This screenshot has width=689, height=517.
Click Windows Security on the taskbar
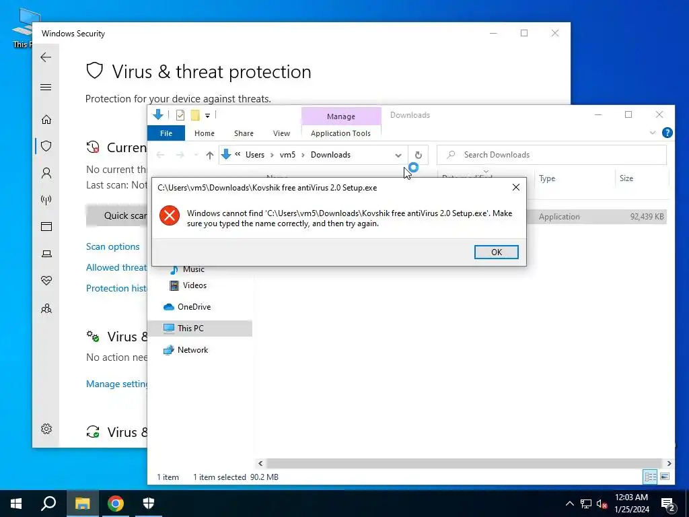(x=149, y=504)
